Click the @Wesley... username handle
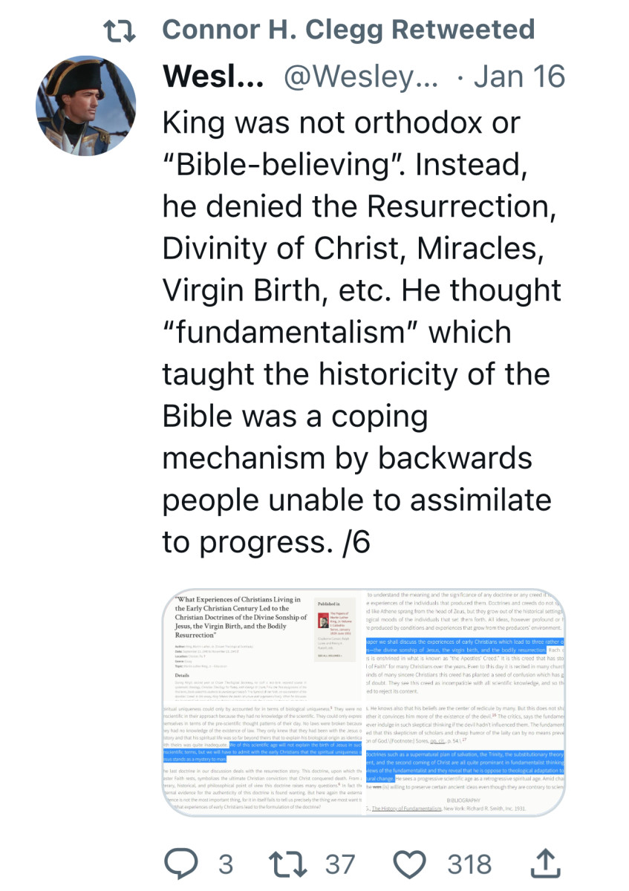This screenshot has height=891, width=629. coord(362,76)
